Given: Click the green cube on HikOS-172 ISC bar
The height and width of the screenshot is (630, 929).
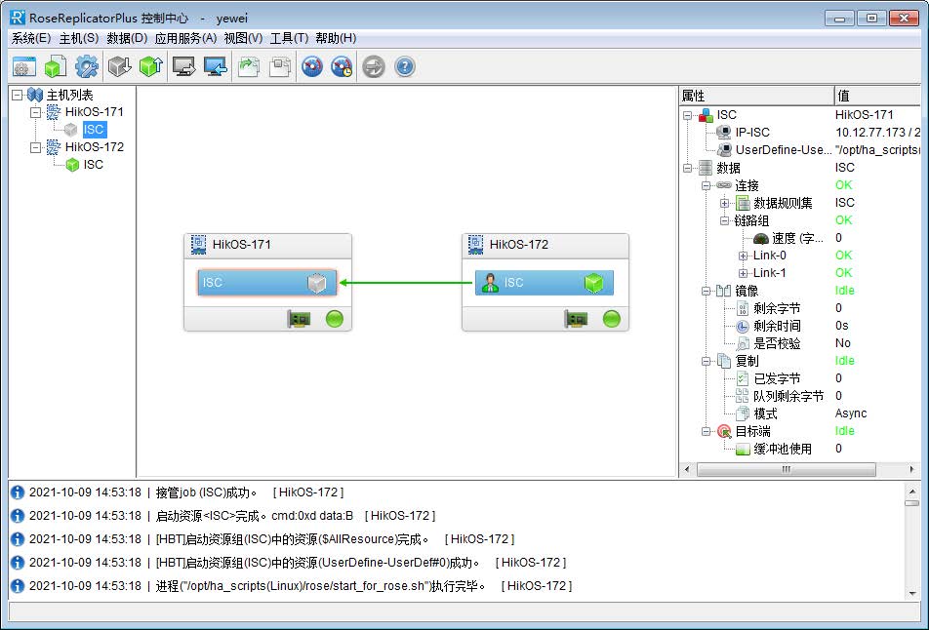Looking at the screenshot, I should click(593, 283).
